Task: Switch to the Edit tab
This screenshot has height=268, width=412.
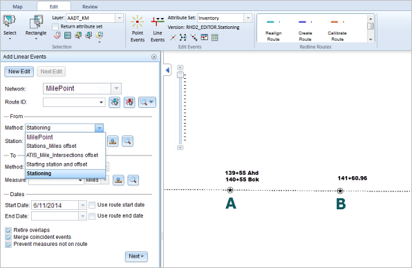Action: (x=54, y=7)
